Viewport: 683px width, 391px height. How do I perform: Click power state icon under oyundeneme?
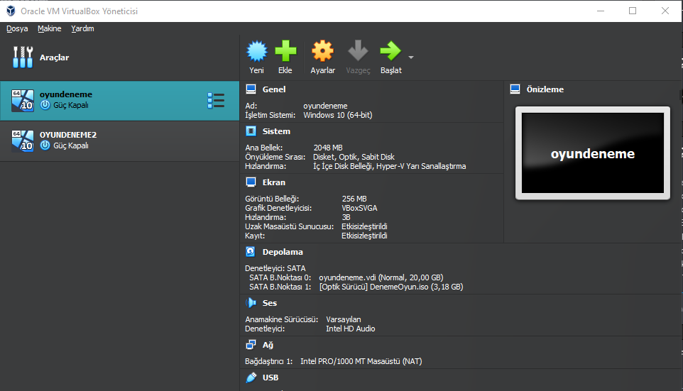(x=45, y=105)
